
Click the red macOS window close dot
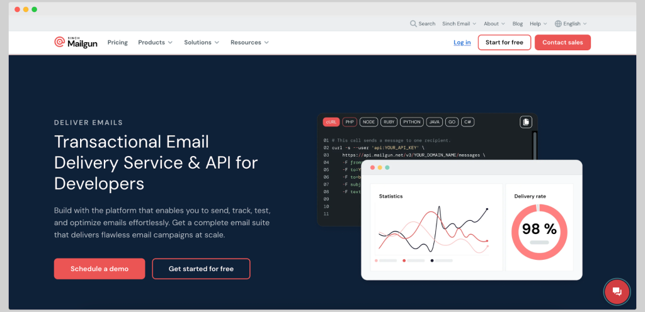[17, 9]
